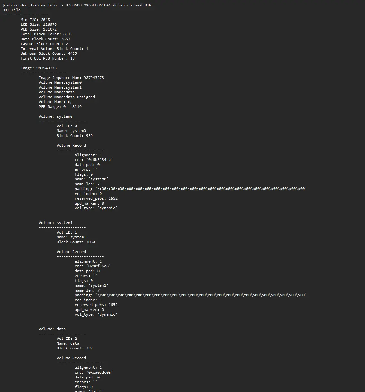Click 'Volume Name:data_unsigned' line
The width and height of the screenshot is (365, 392).
pyautogui.click(x=67, y=97)
